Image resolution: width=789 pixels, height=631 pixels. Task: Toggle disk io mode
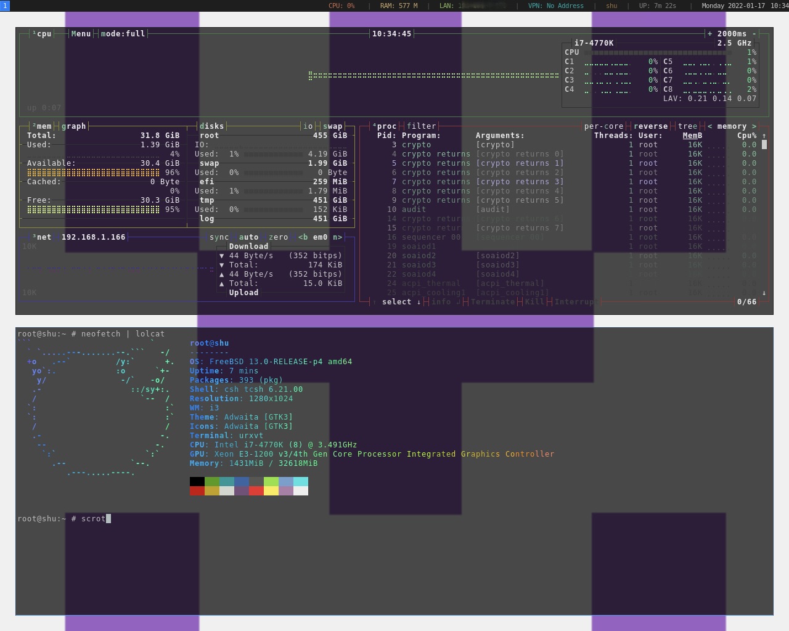[308, 126]
